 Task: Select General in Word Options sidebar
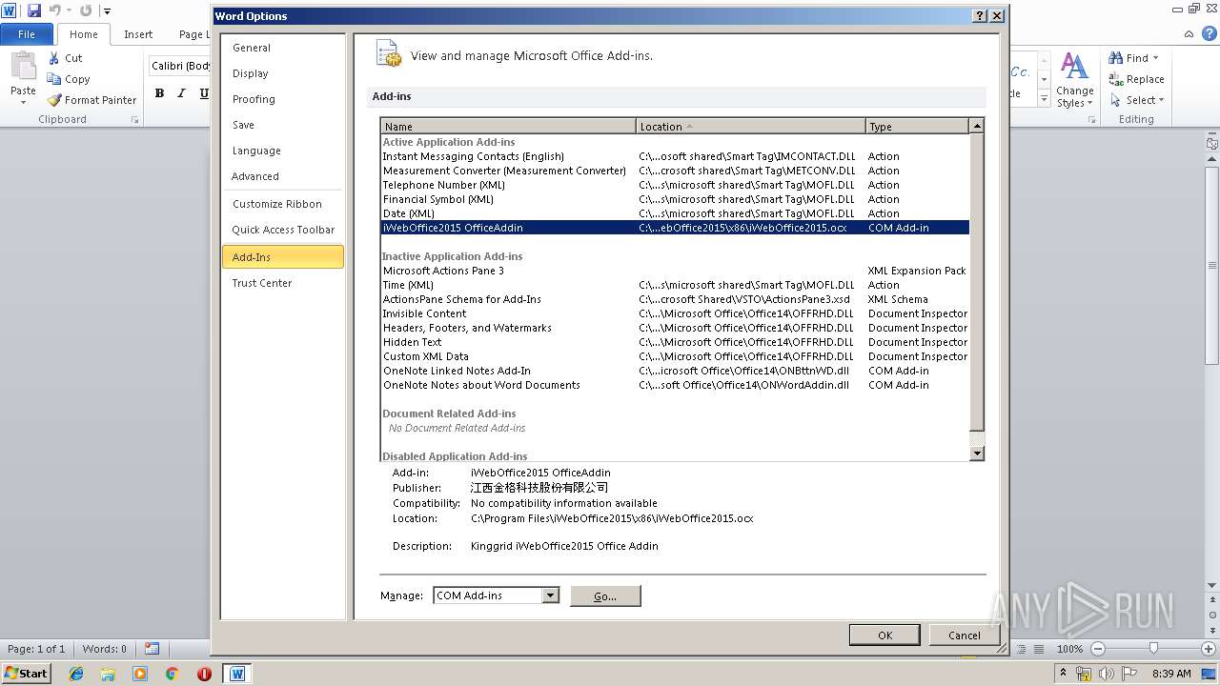click(x=282, y=48)
